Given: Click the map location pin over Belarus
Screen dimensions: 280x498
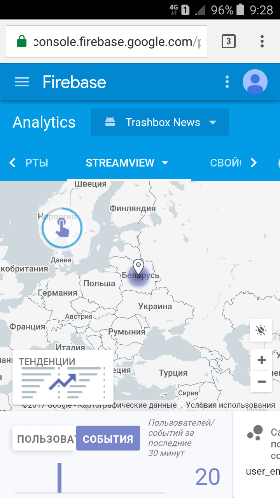Looking at the screenshot, I should [x=138, y=267].
